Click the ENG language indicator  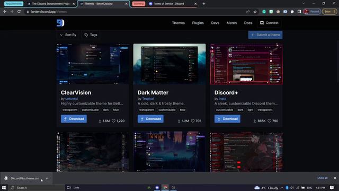pos(309,187)
